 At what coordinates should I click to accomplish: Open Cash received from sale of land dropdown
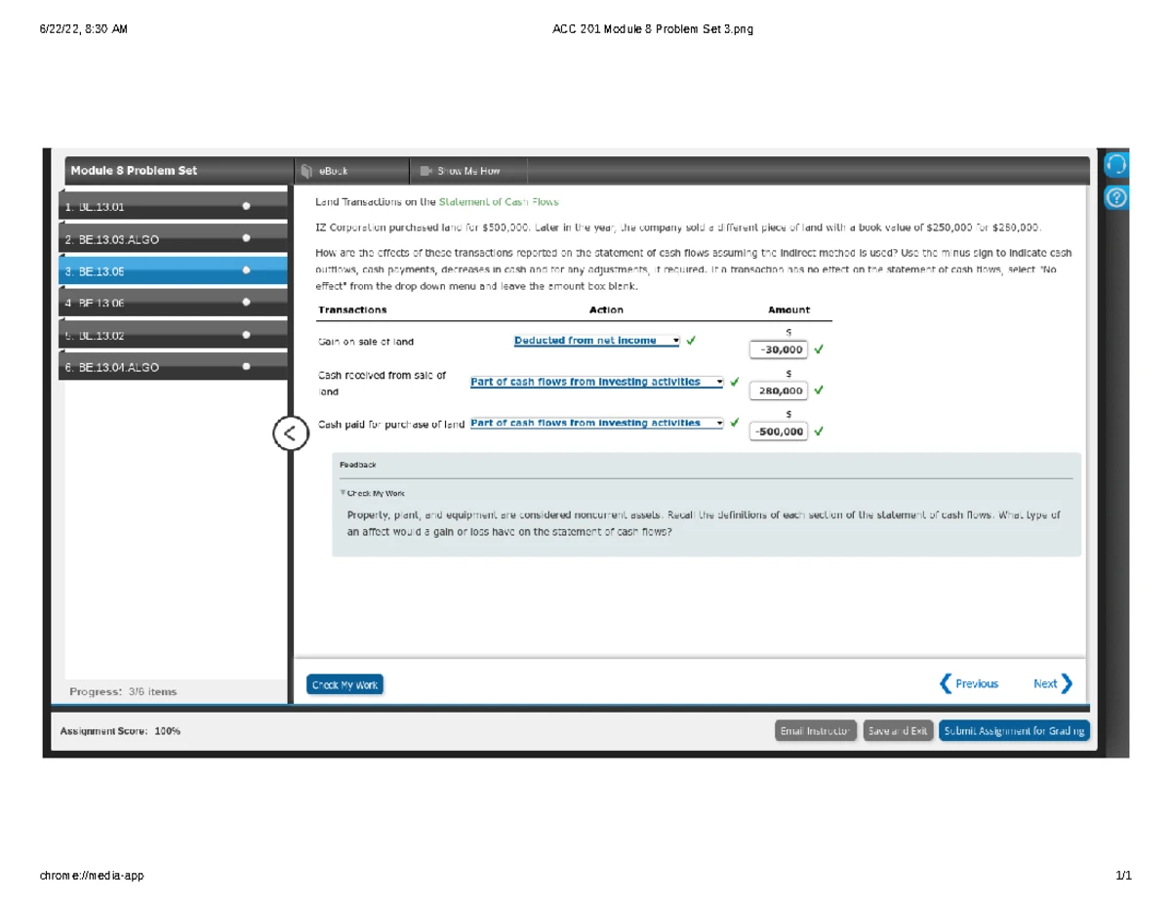pos(596,383)
